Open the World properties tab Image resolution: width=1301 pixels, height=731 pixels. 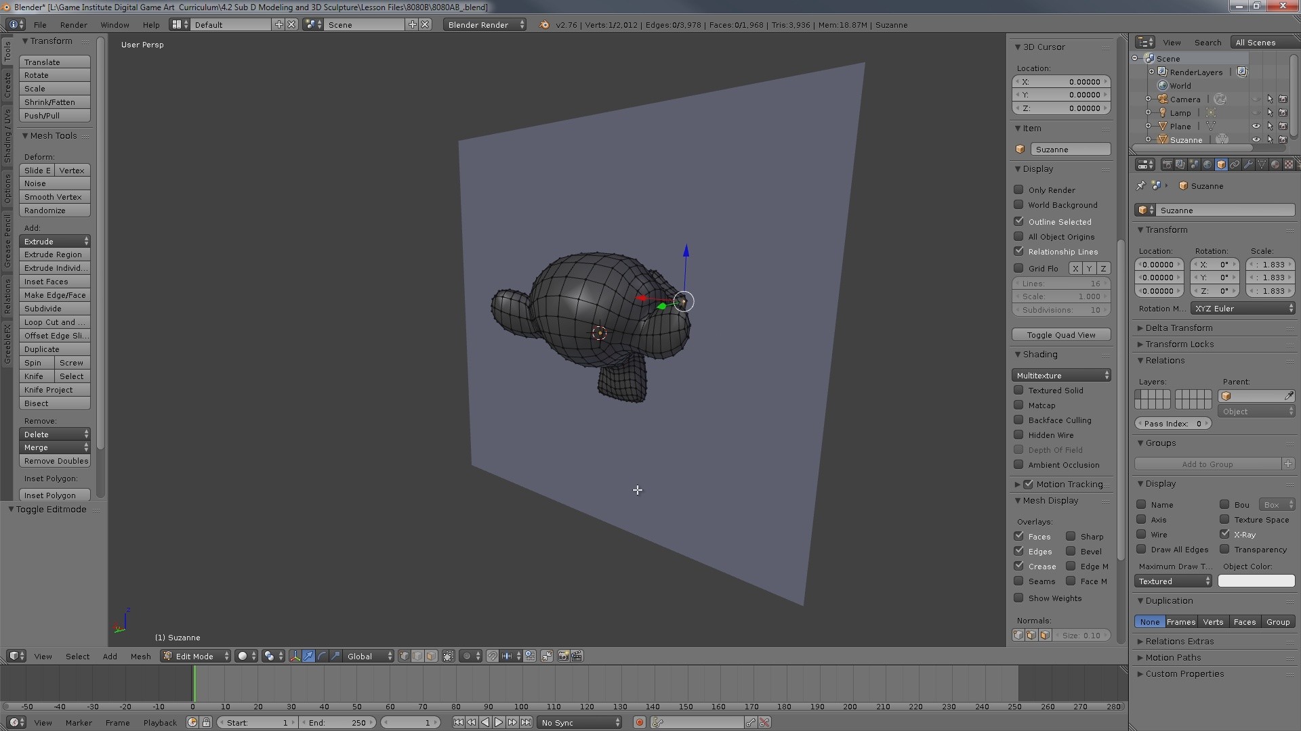(1207, 164)
